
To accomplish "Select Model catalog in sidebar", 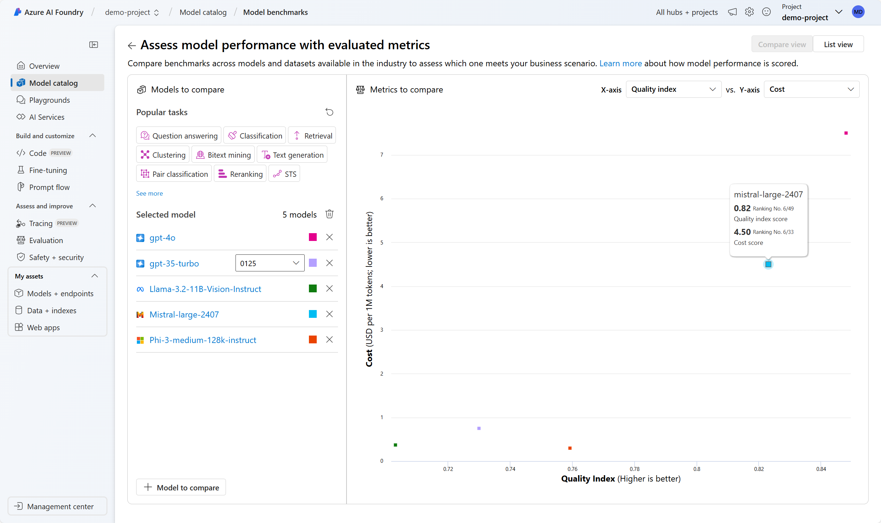I will [57, 83].
